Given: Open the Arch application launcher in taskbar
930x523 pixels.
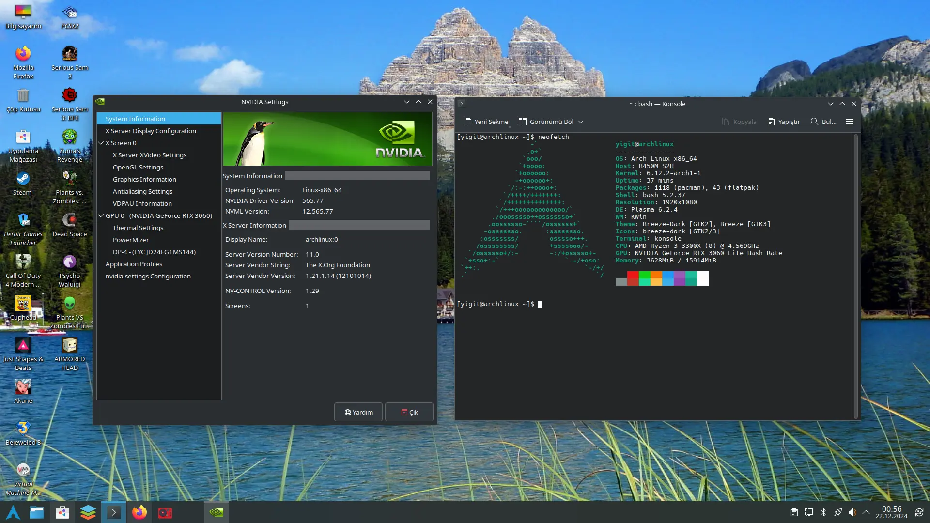Looking at the screenshot, I should 13,512.
